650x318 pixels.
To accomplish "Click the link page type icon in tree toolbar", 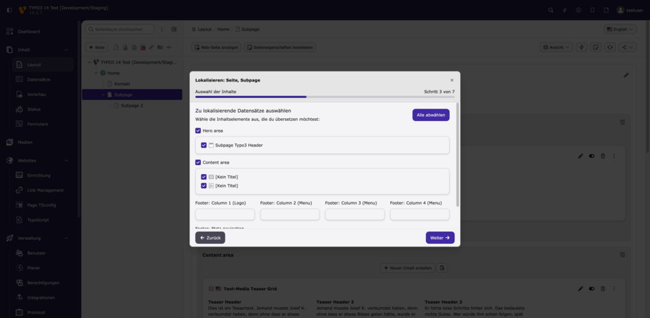I will [x=151, y=47].
